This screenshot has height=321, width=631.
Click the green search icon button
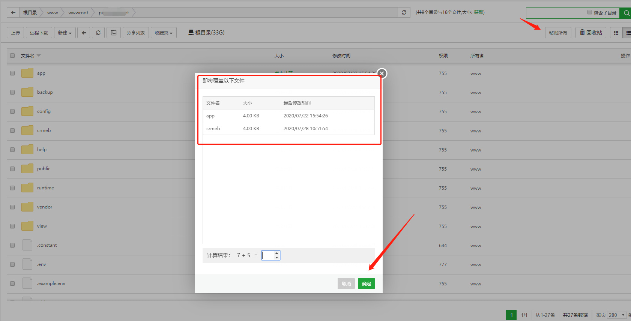626,13
